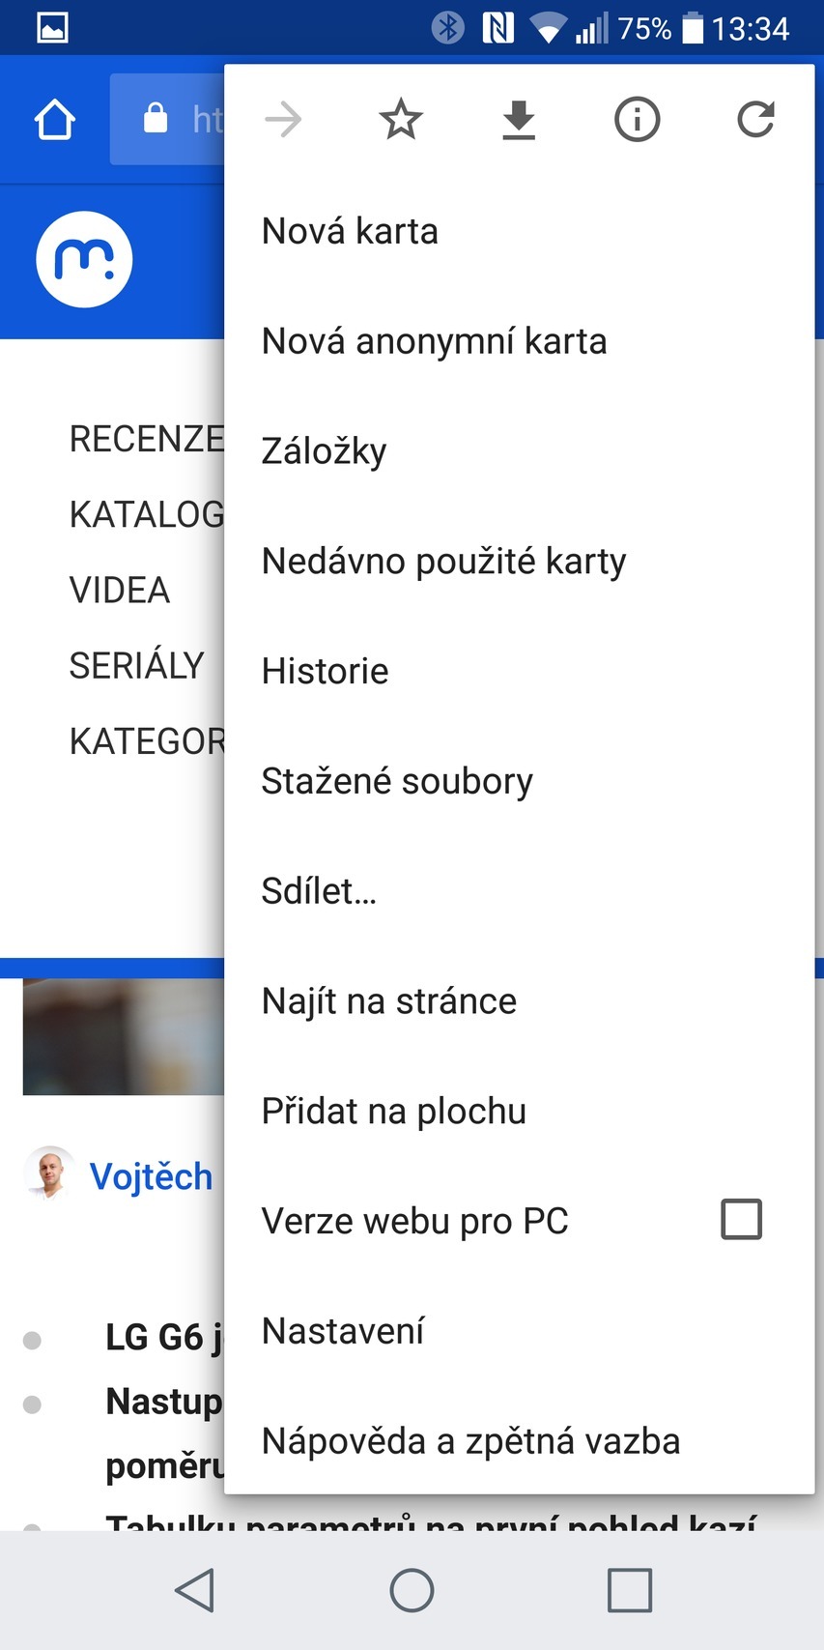Open Historie menu entry

(x=325, y=671)
